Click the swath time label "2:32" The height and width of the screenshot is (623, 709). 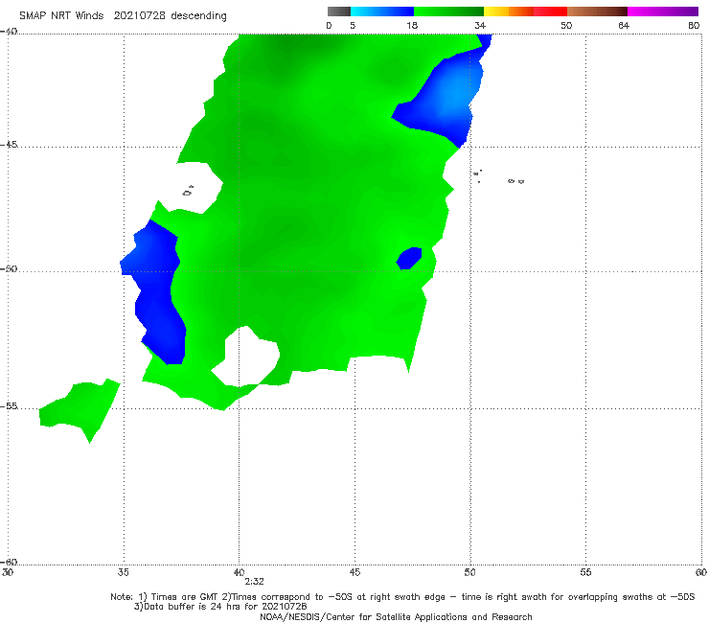click(254, 582)
